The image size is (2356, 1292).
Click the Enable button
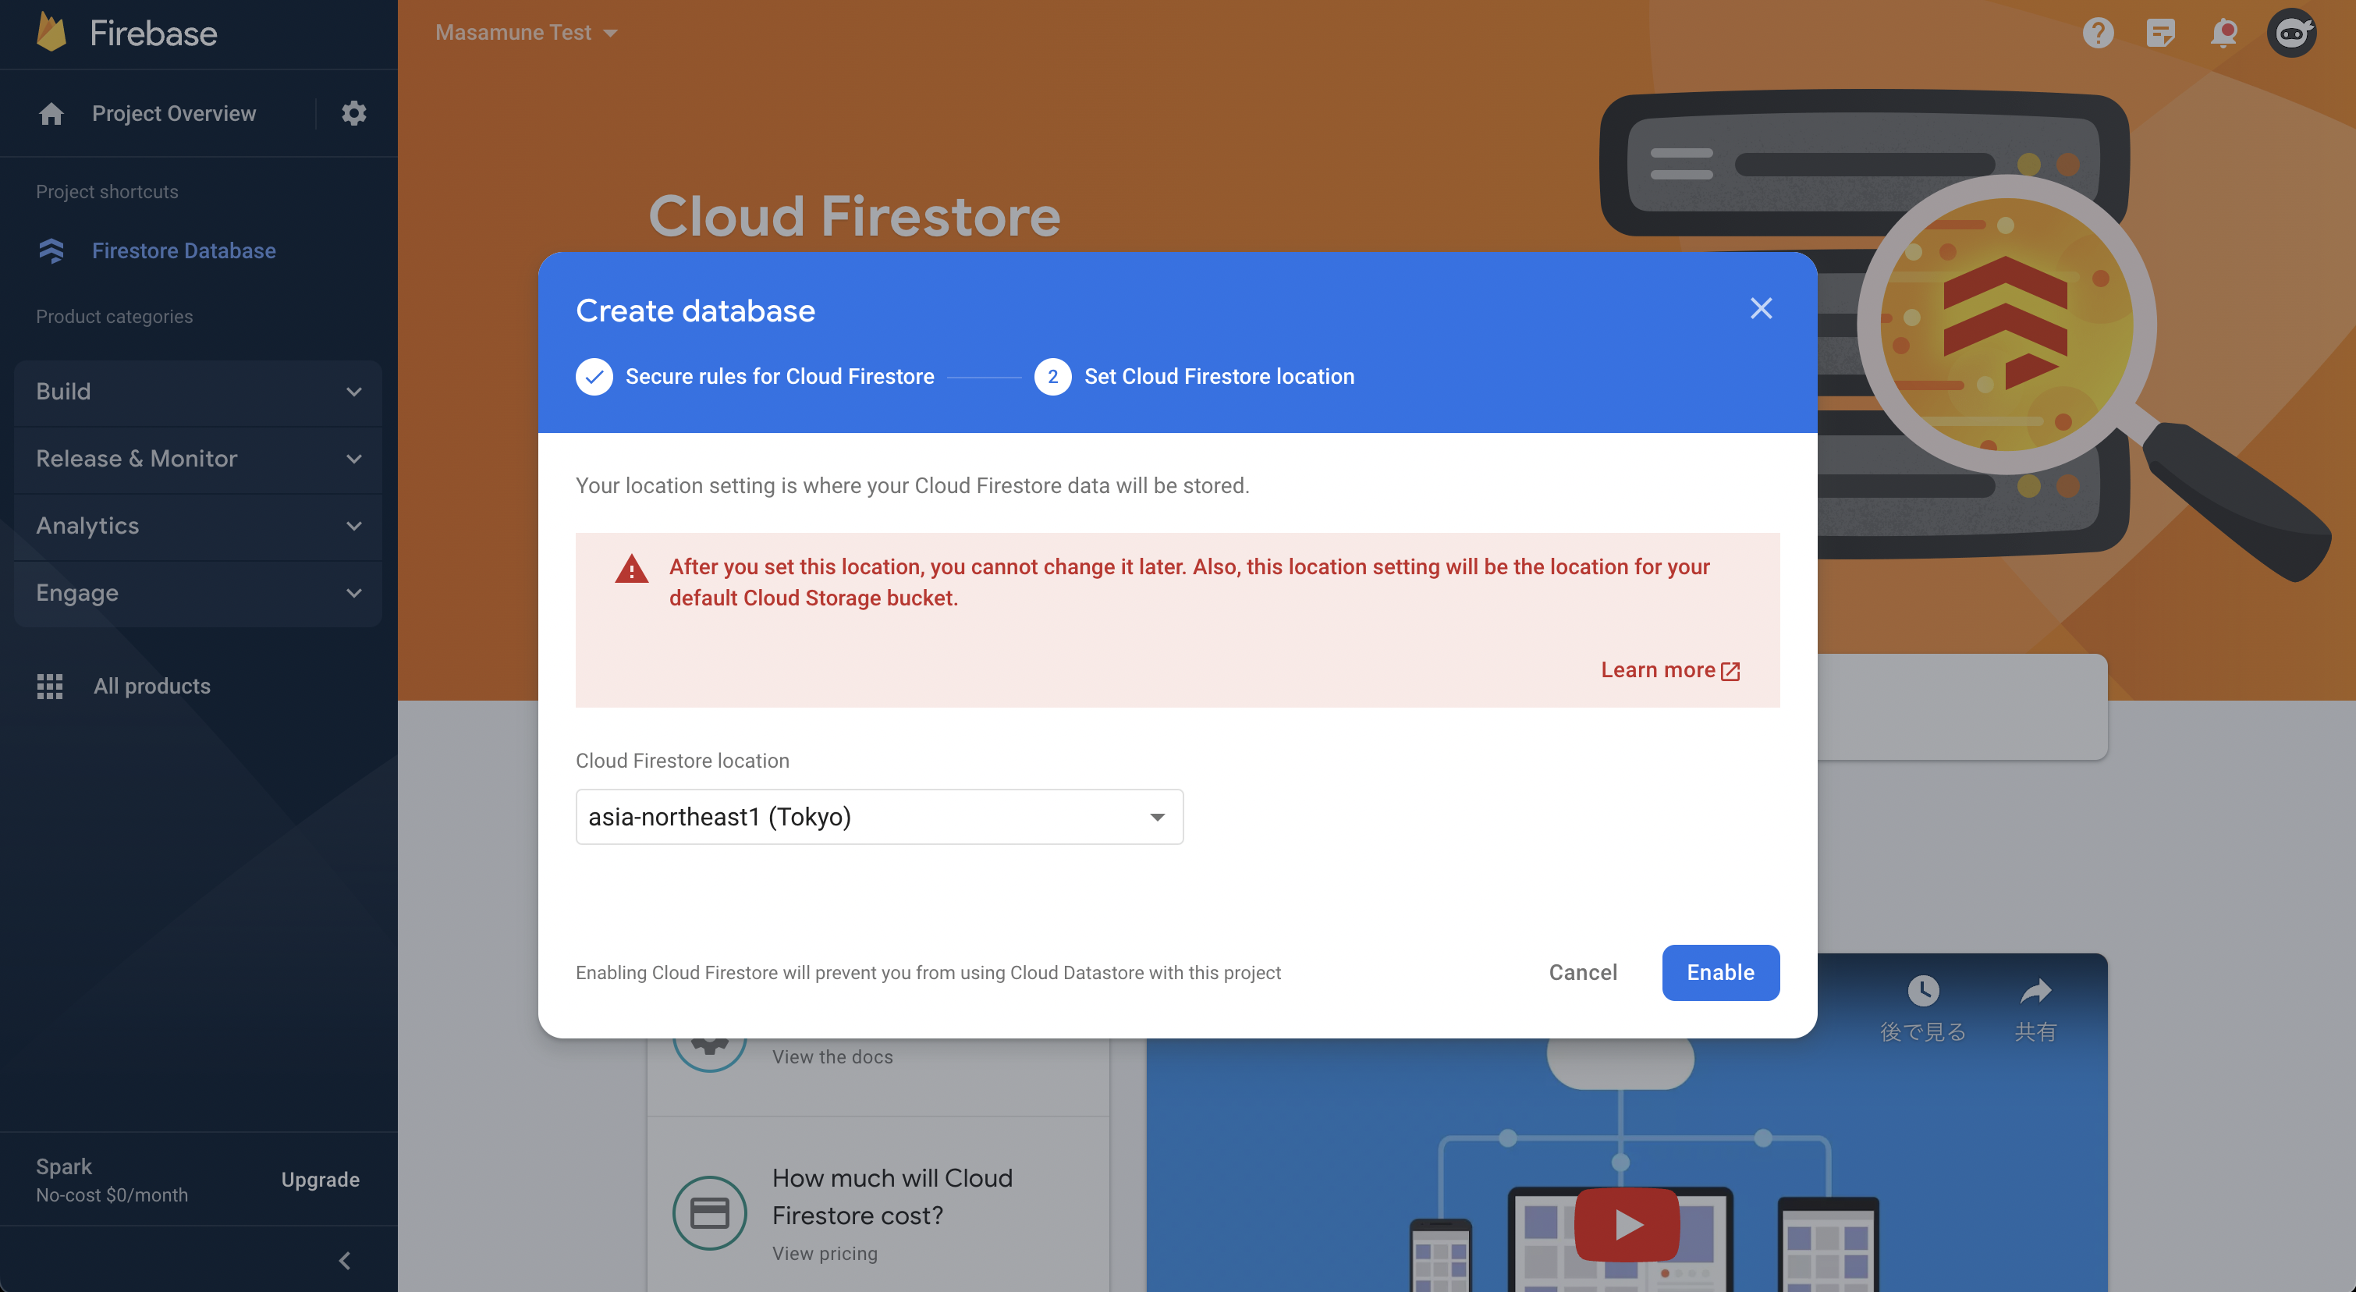point(1720,972)
